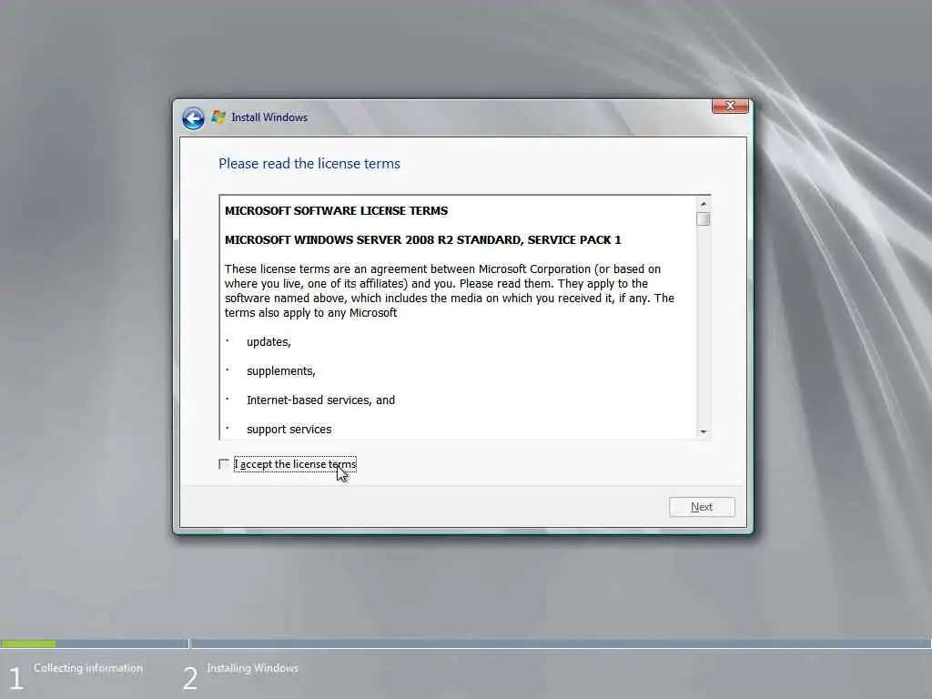Click the 'Installing Windows' step label
The image size is (932, 699).
253,668
